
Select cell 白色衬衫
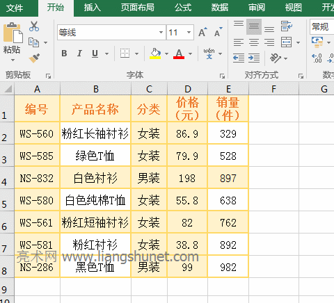click(x=95, y=178)
